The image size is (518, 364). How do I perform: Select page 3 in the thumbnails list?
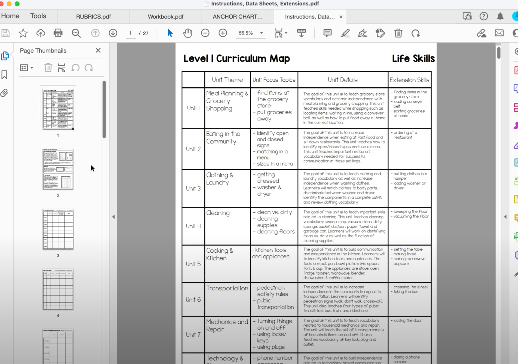(x=58, y=229)
